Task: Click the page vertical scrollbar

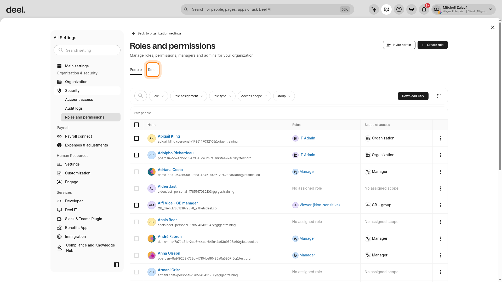Action: point(500,97)
